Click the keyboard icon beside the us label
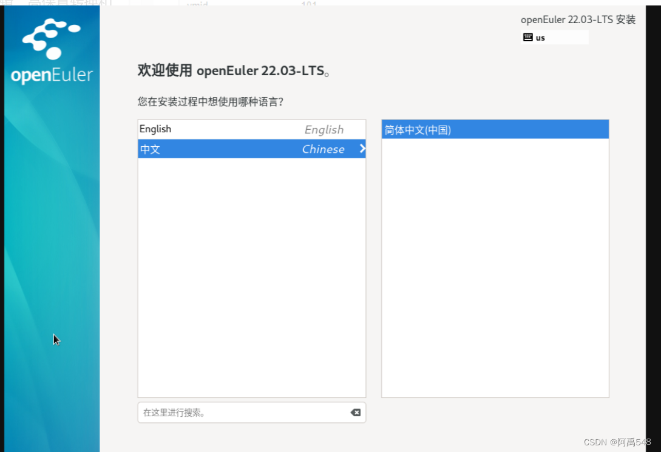Viewport: 661px width, 452px height. coord(528,37)
